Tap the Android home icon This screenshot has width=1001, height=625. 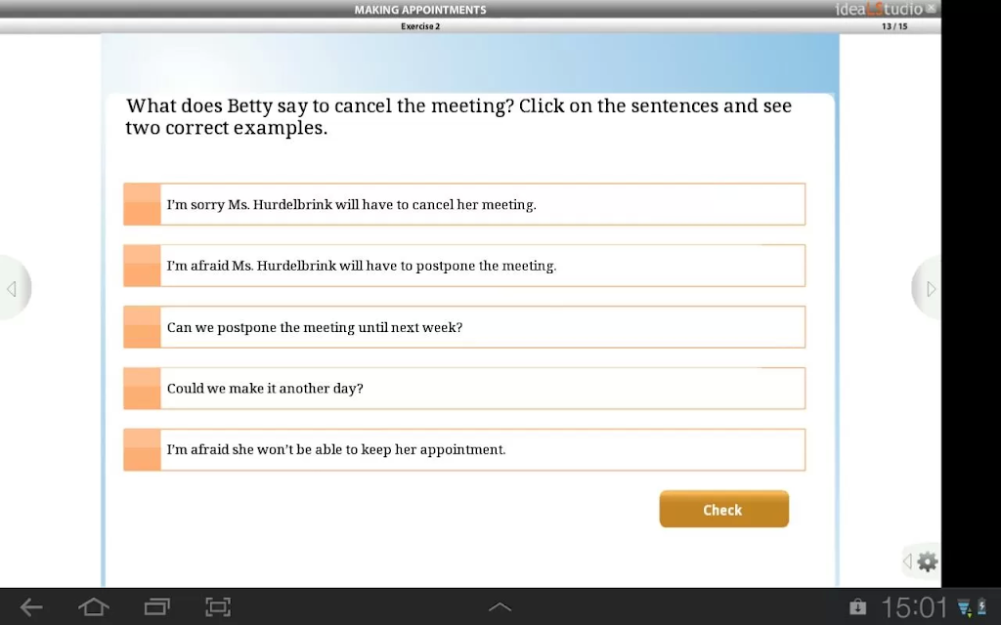point(93,606)
